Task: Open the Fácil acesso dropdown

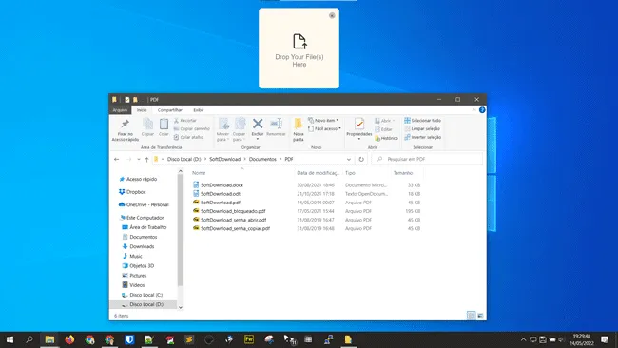Action: tap(324, 129)
